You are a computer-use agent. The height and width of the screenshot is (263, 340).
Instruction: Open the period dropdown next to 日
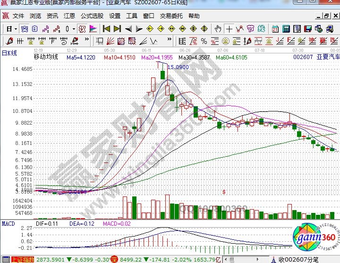(x=16, y=29)
